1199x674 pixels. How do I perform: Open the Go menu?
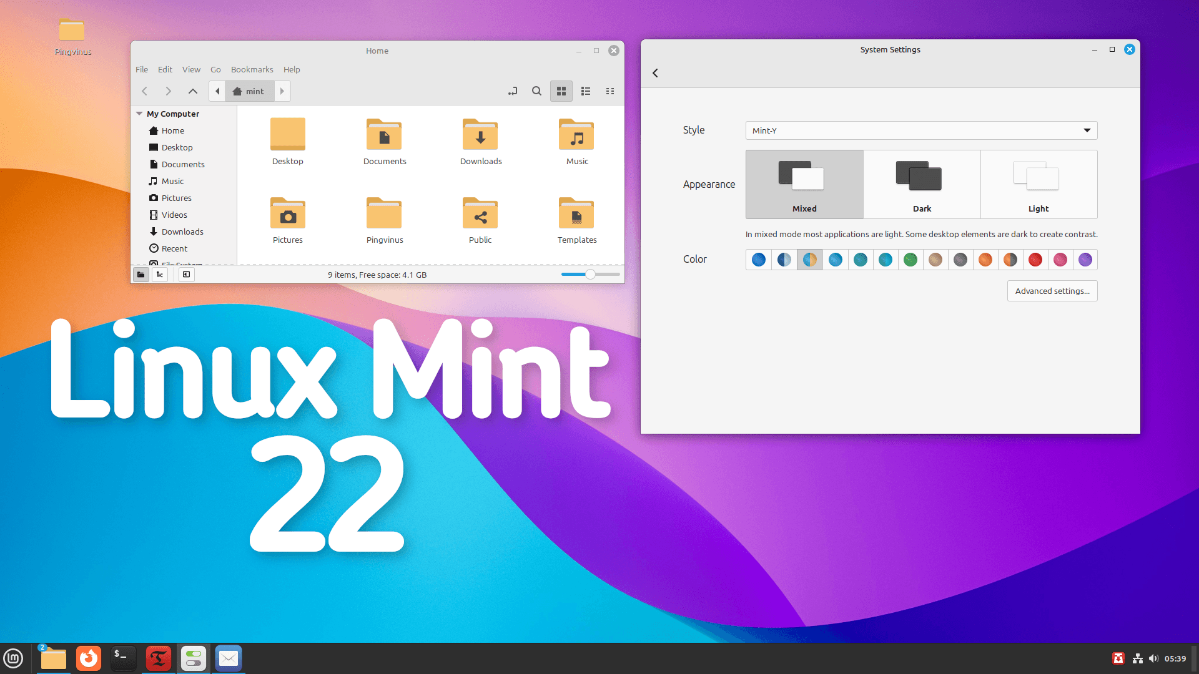click(x=215, y=69)
